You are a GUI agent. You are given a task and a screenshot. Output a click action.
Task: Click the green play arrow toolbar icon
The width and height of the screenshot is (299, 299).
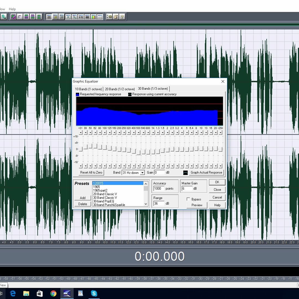(68, 17)
